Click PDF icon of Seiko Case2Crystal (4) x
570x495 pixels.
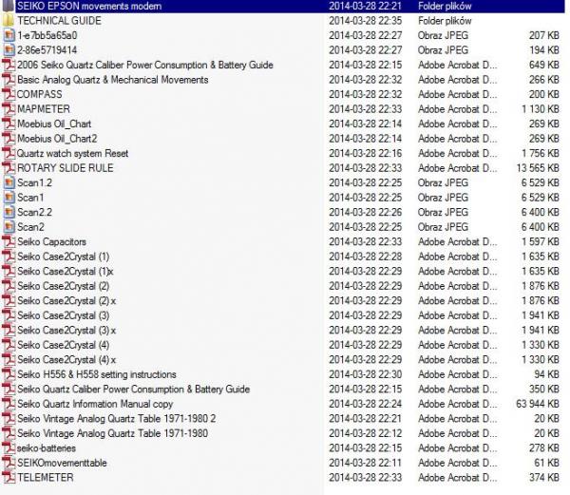coord(9,360)
